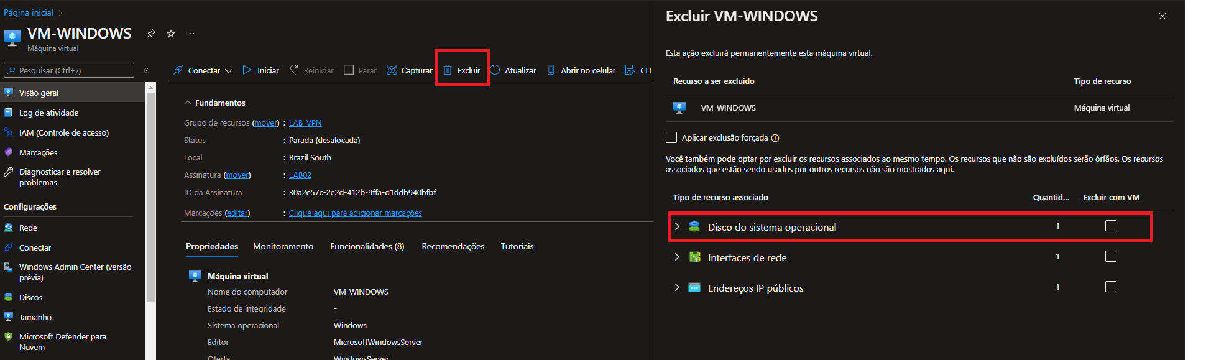Expand Endereços IP públicos row
The width and height of the screenshot is (1206, 360).
click(677, 287)
